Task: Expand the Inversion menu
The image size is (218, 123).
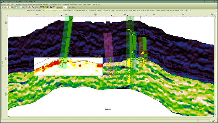Action: click(46, 4)
